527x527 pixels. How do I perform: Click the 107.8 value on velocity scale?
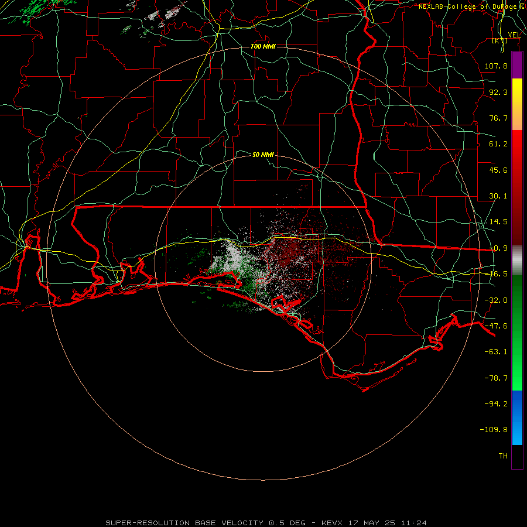tap(496, 66)
